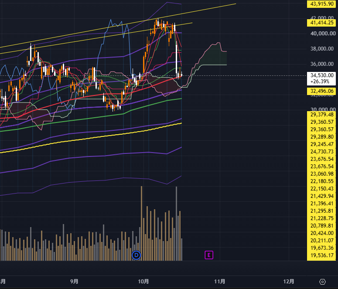Select the 21,429.94 indicator label

[321, 196]
